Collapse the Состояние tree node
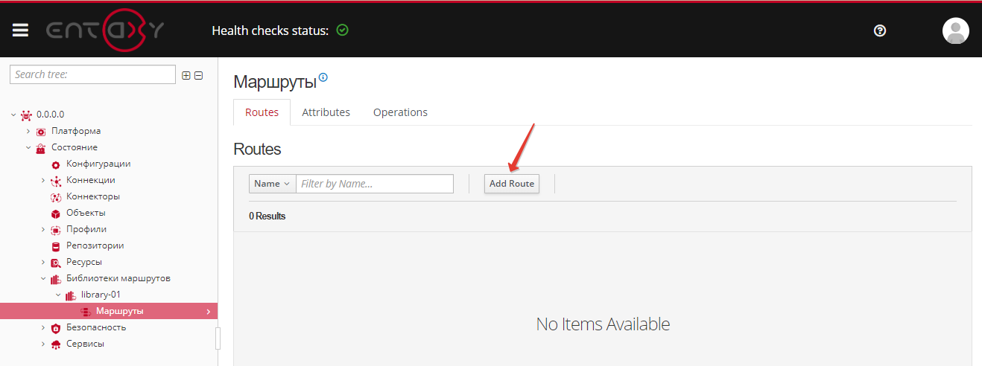The image size is (982, 366). [28, 147]
